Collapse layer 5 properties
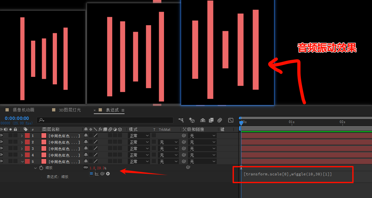This screenshot has height=198, width=372. 22,162
